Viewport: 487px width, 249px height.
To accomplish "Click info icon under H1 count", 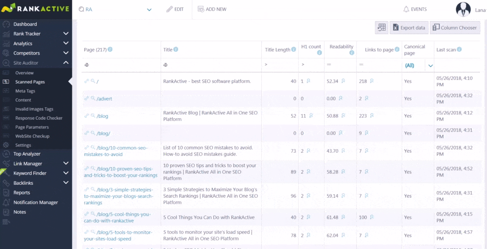I will 319,53.
